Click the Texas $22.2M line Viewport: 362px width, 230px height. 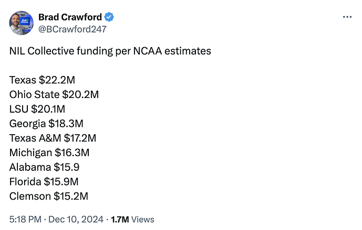[x=42, y=80]
